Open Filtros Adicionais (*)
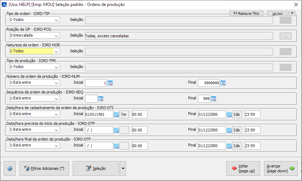Viewport: 302px width, 181px height. [x=44, y=168]
